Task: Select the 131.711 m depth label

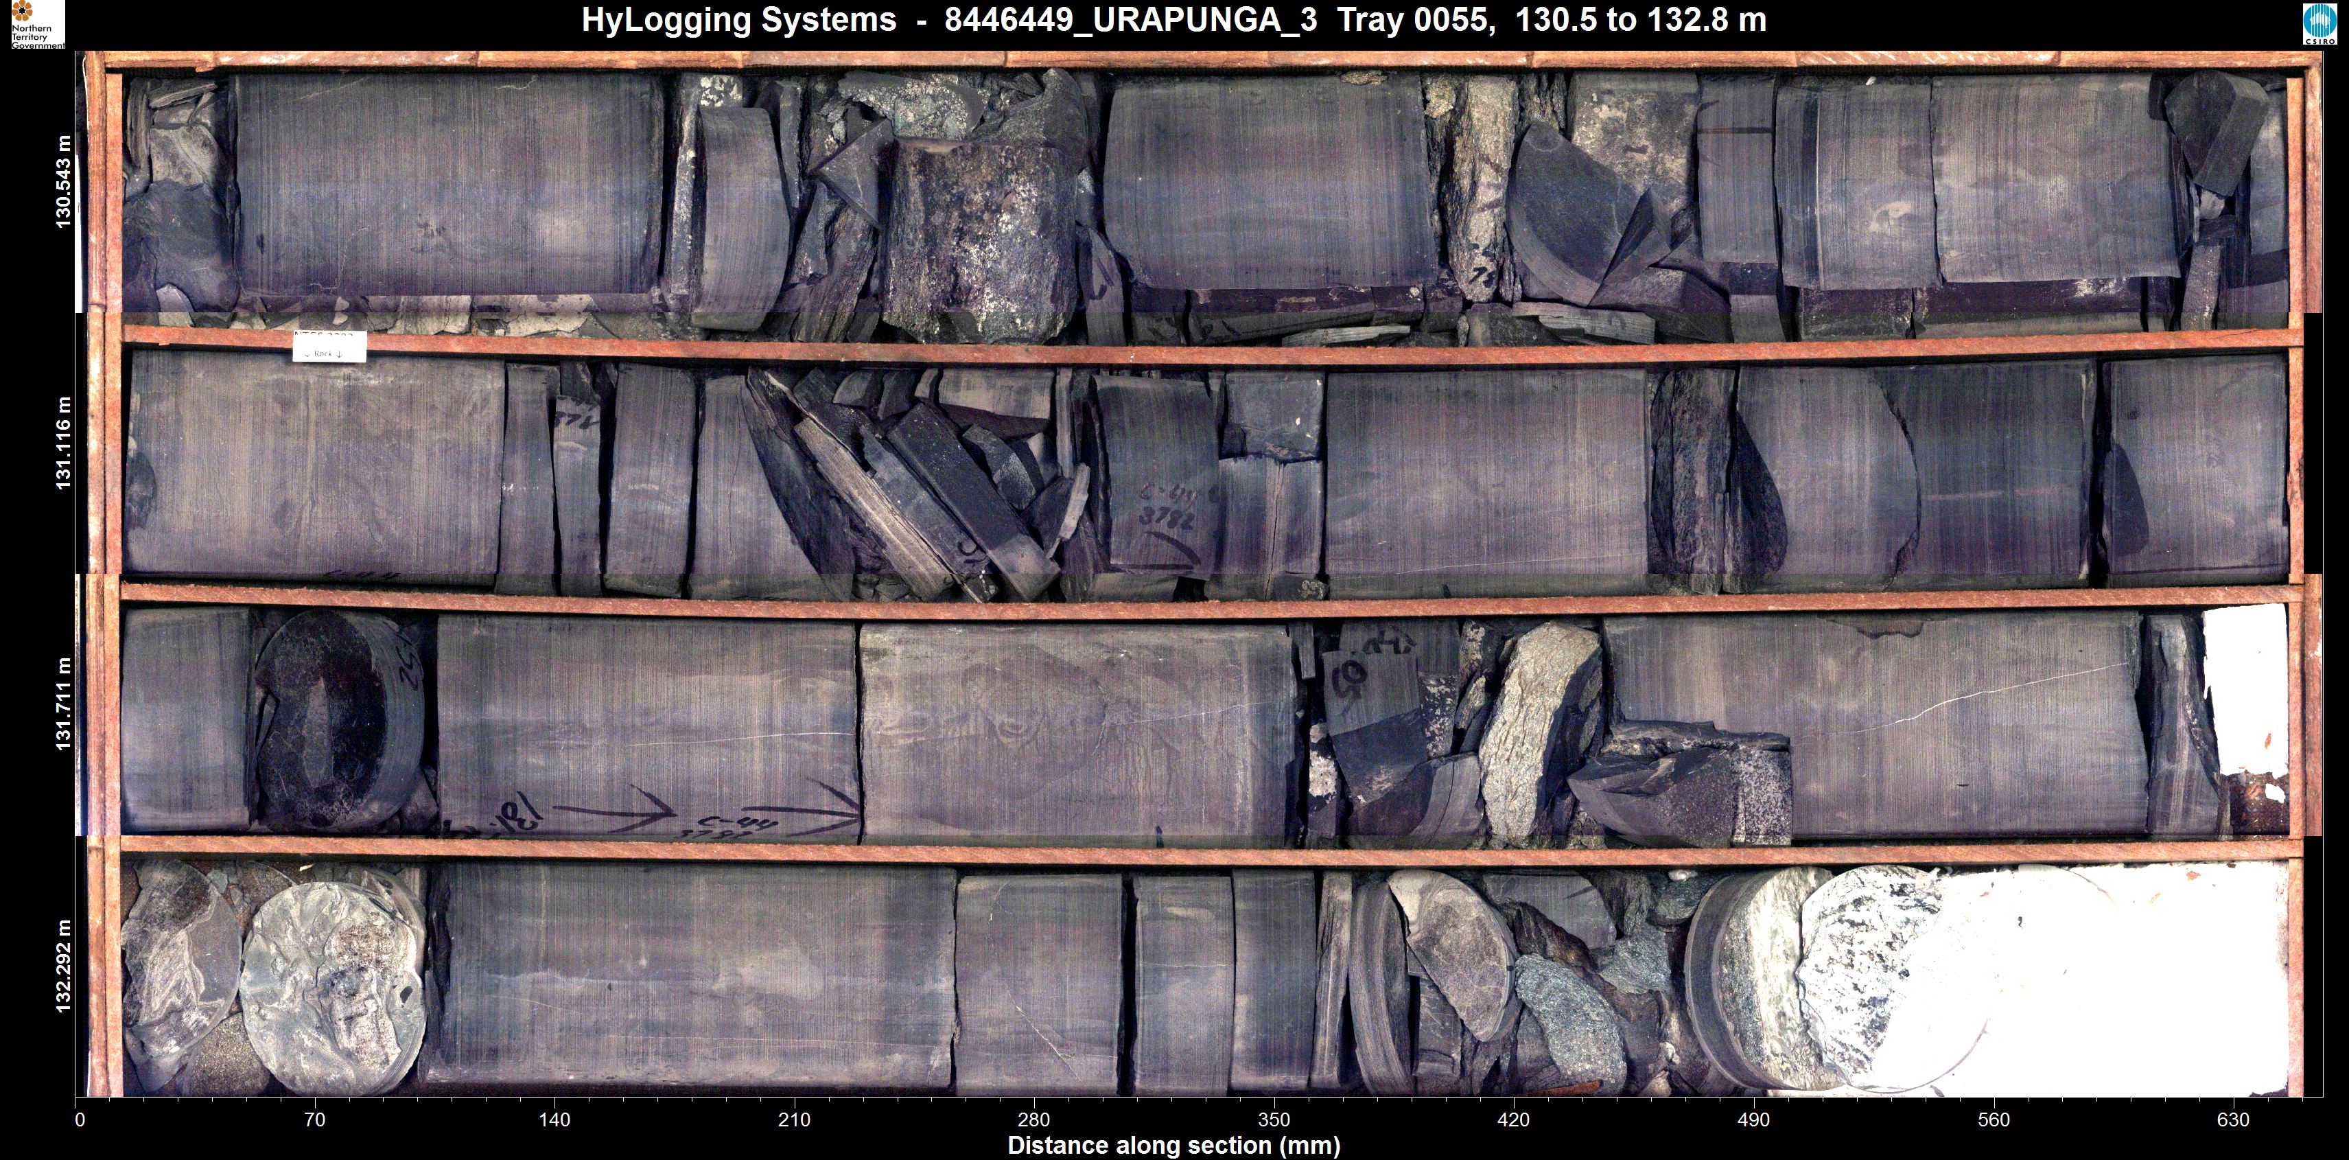Action: point(63,704)
